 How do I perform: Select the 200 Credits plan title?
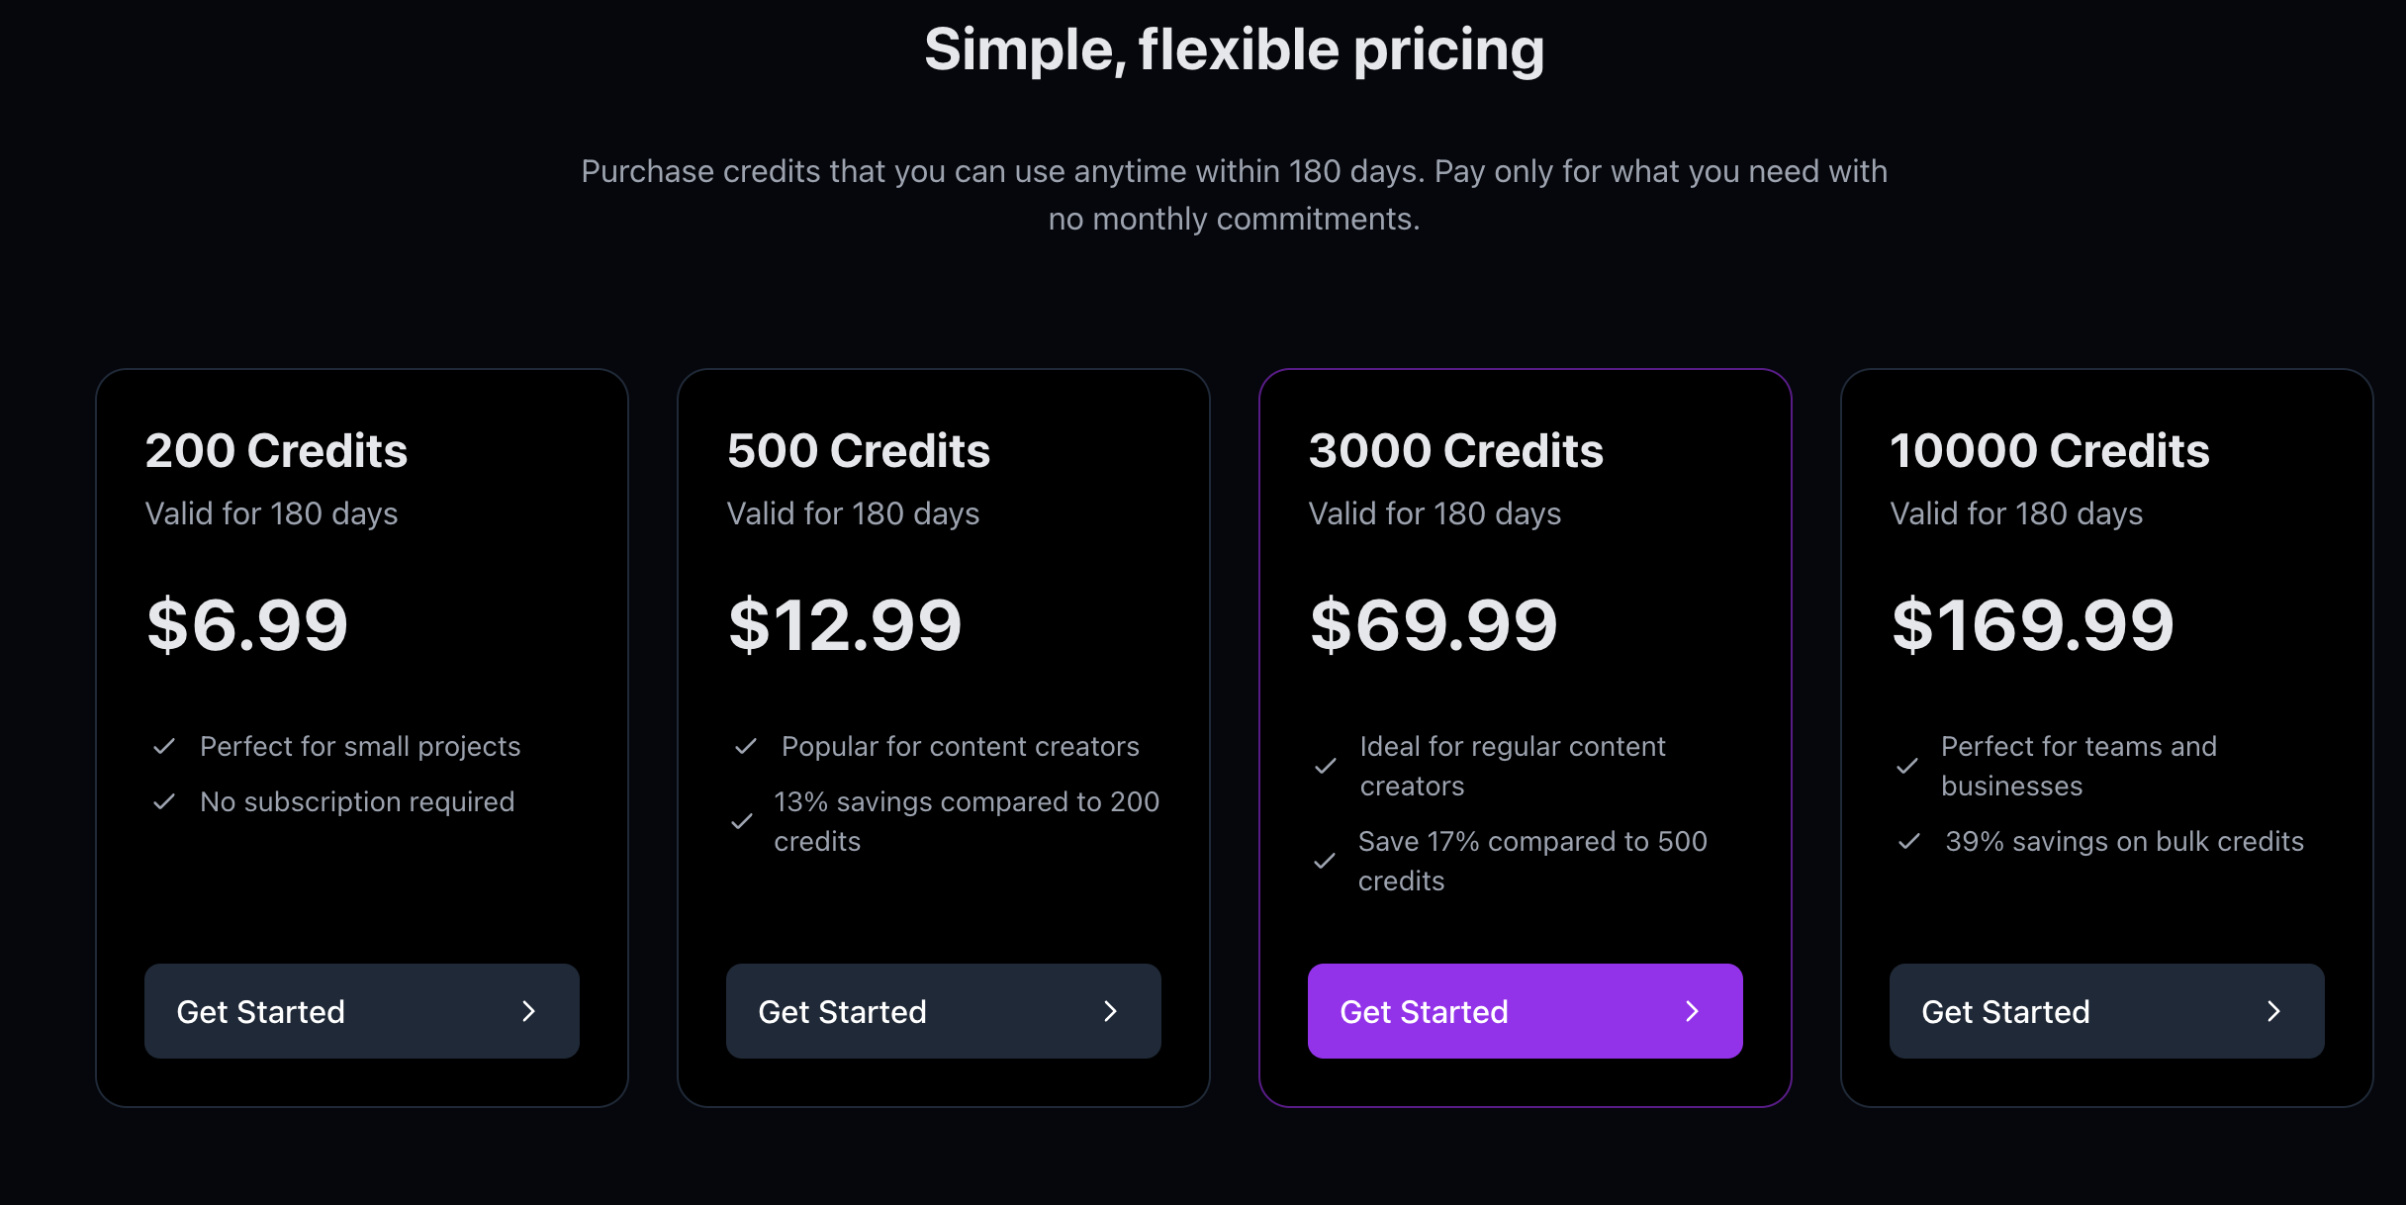(x=276, y=451)
